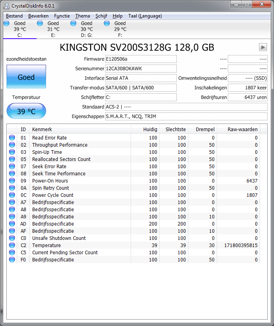Click the Huidig column header
Viewport: 274px width, 326px height.
(145, 129)
